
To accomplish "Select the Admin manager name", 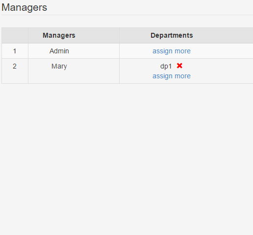I will (59, 51).
